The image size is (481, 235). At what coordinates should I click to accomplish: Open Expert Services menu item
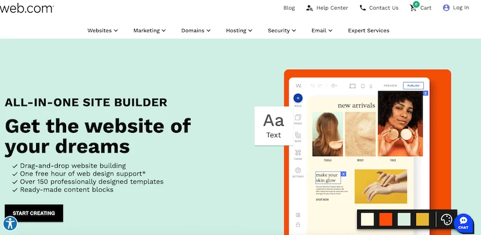[369, 31]
